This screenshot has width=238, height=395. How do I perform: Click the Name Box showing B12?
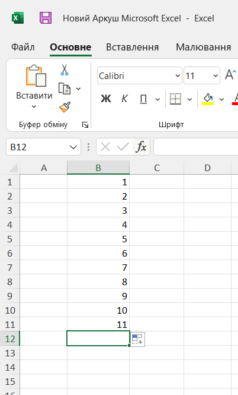tap(43, 147)
